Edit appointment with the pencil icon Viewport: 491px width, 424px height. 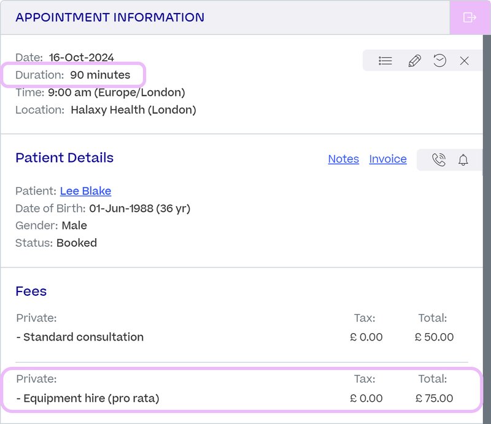[414, 61]
